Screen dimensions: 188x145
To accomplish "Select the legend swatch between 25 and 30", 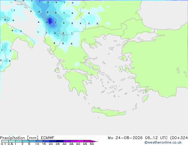I will pyautogui.click(x=60, y=141).
